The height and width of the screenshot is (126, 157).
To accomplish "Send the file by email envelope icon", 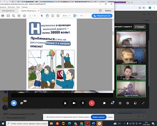I will (8, 16).
